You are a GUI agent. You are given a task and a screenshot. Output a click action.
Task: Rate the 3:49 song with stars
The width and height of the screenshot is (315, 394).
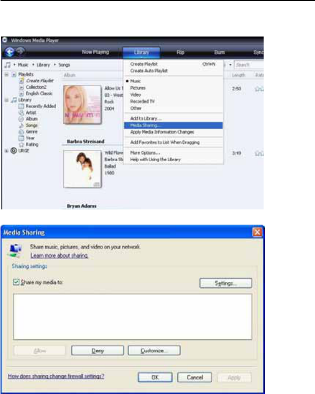(x=259, y=153)
